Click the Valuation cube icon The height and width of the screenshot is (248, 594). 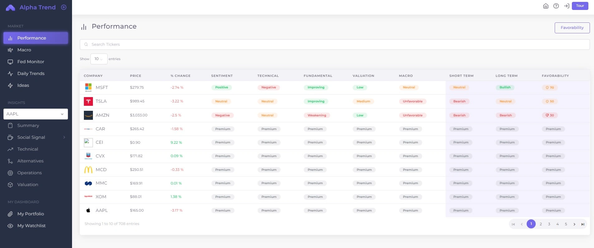(x=10, y=185)
